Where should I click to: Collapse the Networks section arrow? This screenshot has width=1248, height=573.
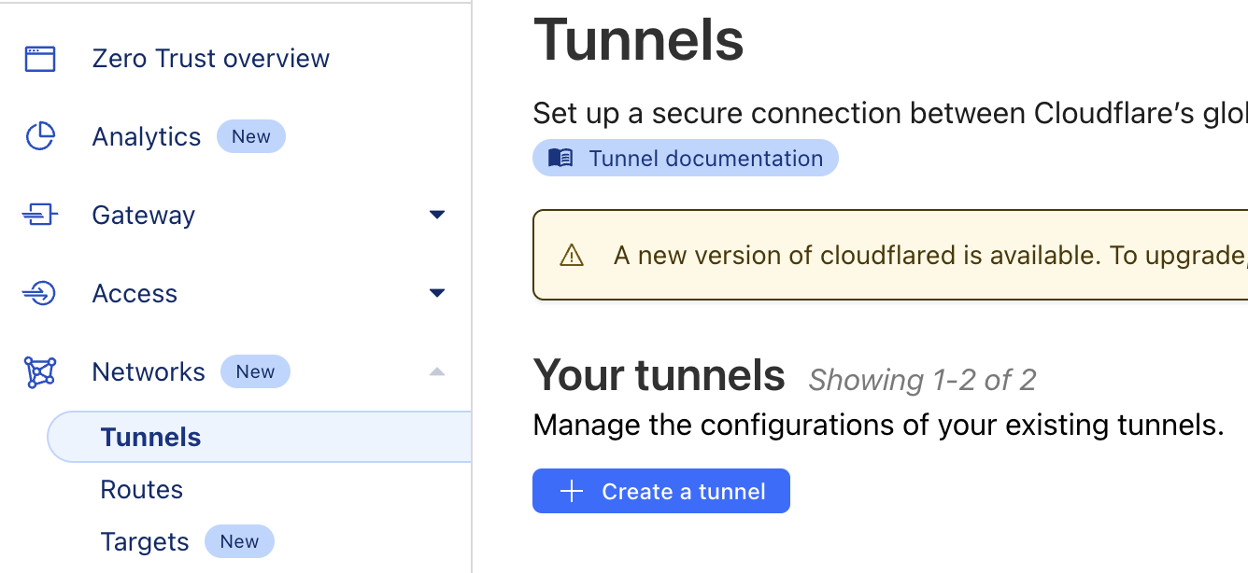tap(436, 371)
